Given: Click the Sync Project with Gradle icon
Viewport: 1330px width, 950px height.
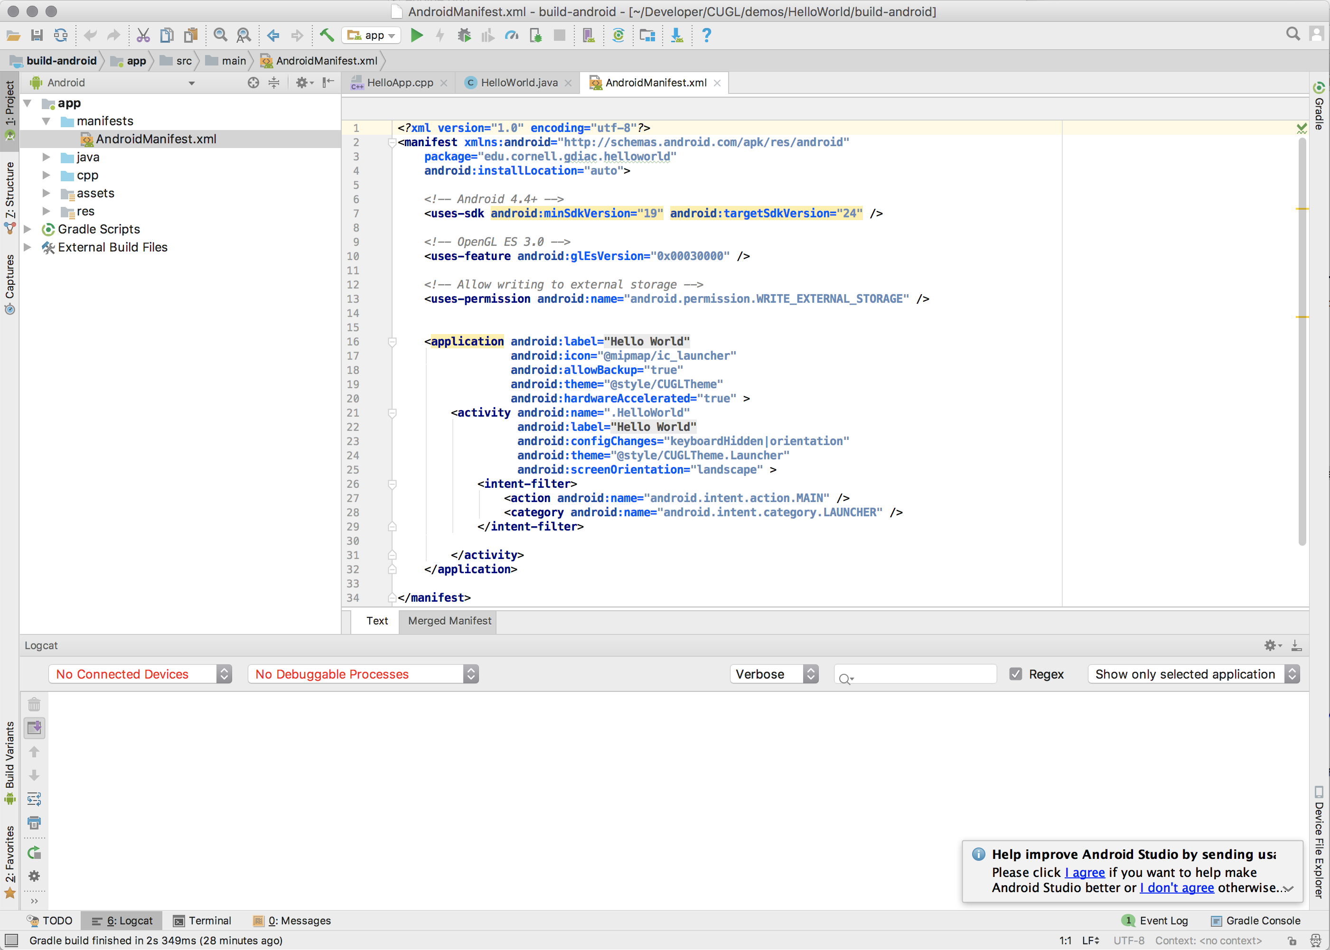Looking at the screenshot, I should click(x=618, y=36).
